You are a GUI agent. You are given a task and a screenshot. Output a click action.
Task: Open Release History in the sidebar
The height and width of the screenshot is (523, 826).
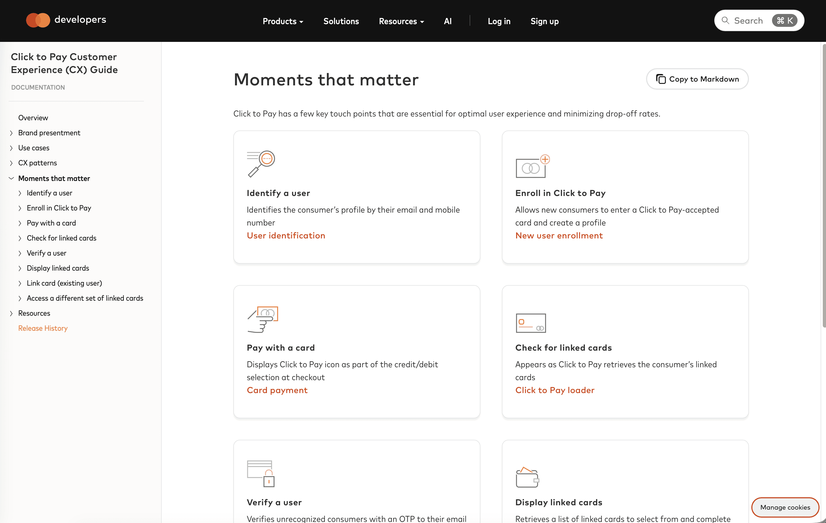[43, 328]
